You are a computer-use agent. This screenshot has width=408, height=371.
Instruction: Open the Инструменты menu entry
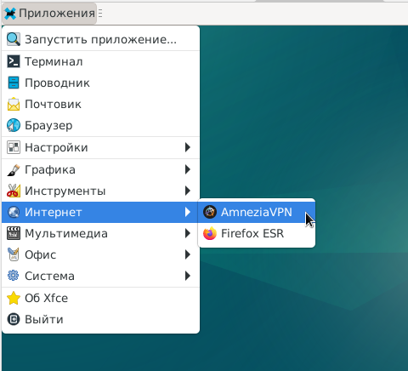click(100, 191)
